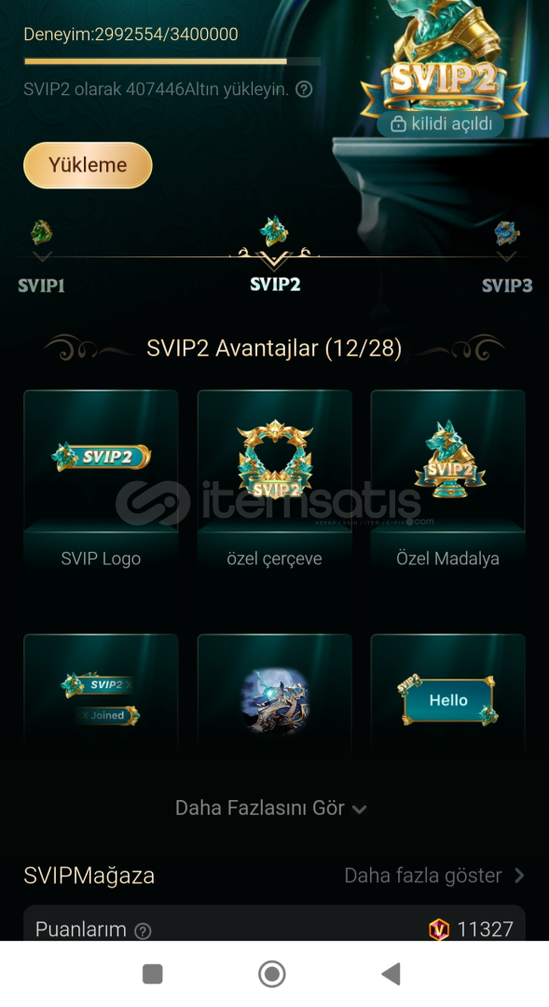The image size is (549, 1007).
Task: Tap the chevron beside Daha fazla göster
Action: [519, 876]
